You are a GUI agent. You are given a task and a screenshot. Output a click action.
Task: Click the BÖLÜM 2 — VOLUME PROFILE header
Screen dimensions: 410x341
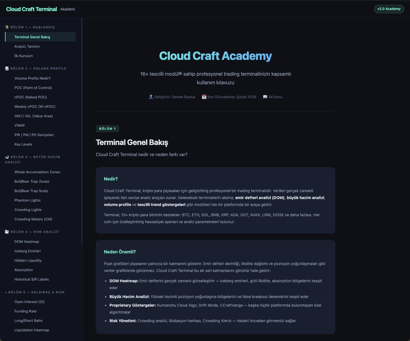[38, 68]
